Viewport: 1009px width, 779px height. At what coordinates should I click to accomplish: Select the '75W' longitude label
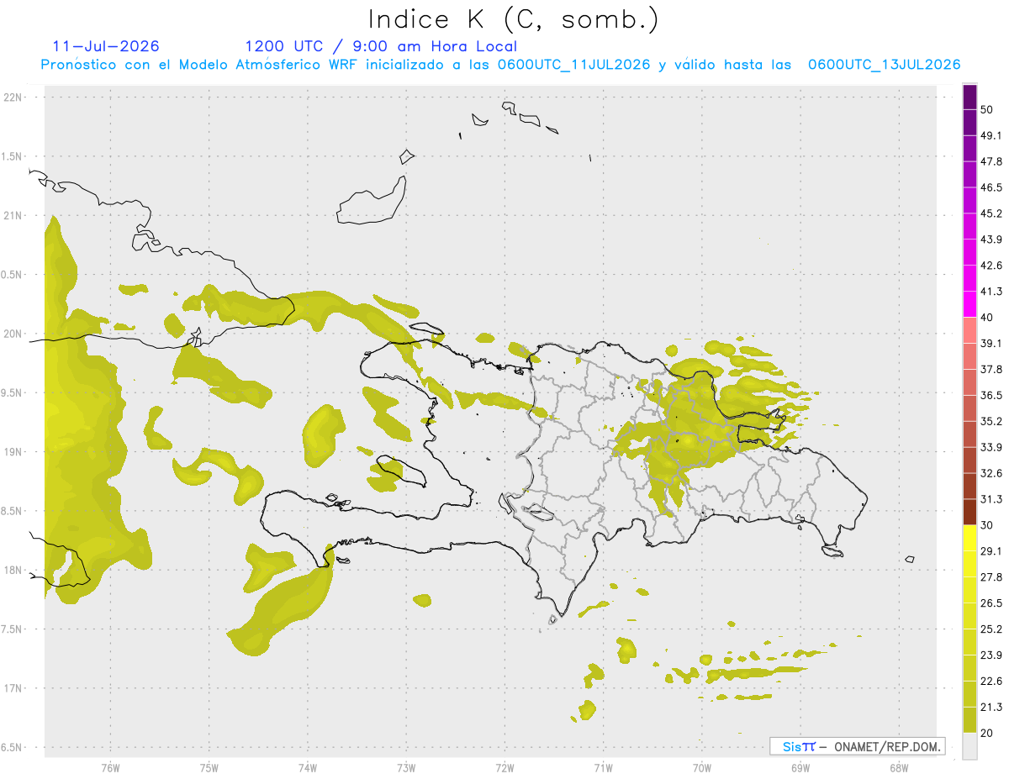pos(209,768)
